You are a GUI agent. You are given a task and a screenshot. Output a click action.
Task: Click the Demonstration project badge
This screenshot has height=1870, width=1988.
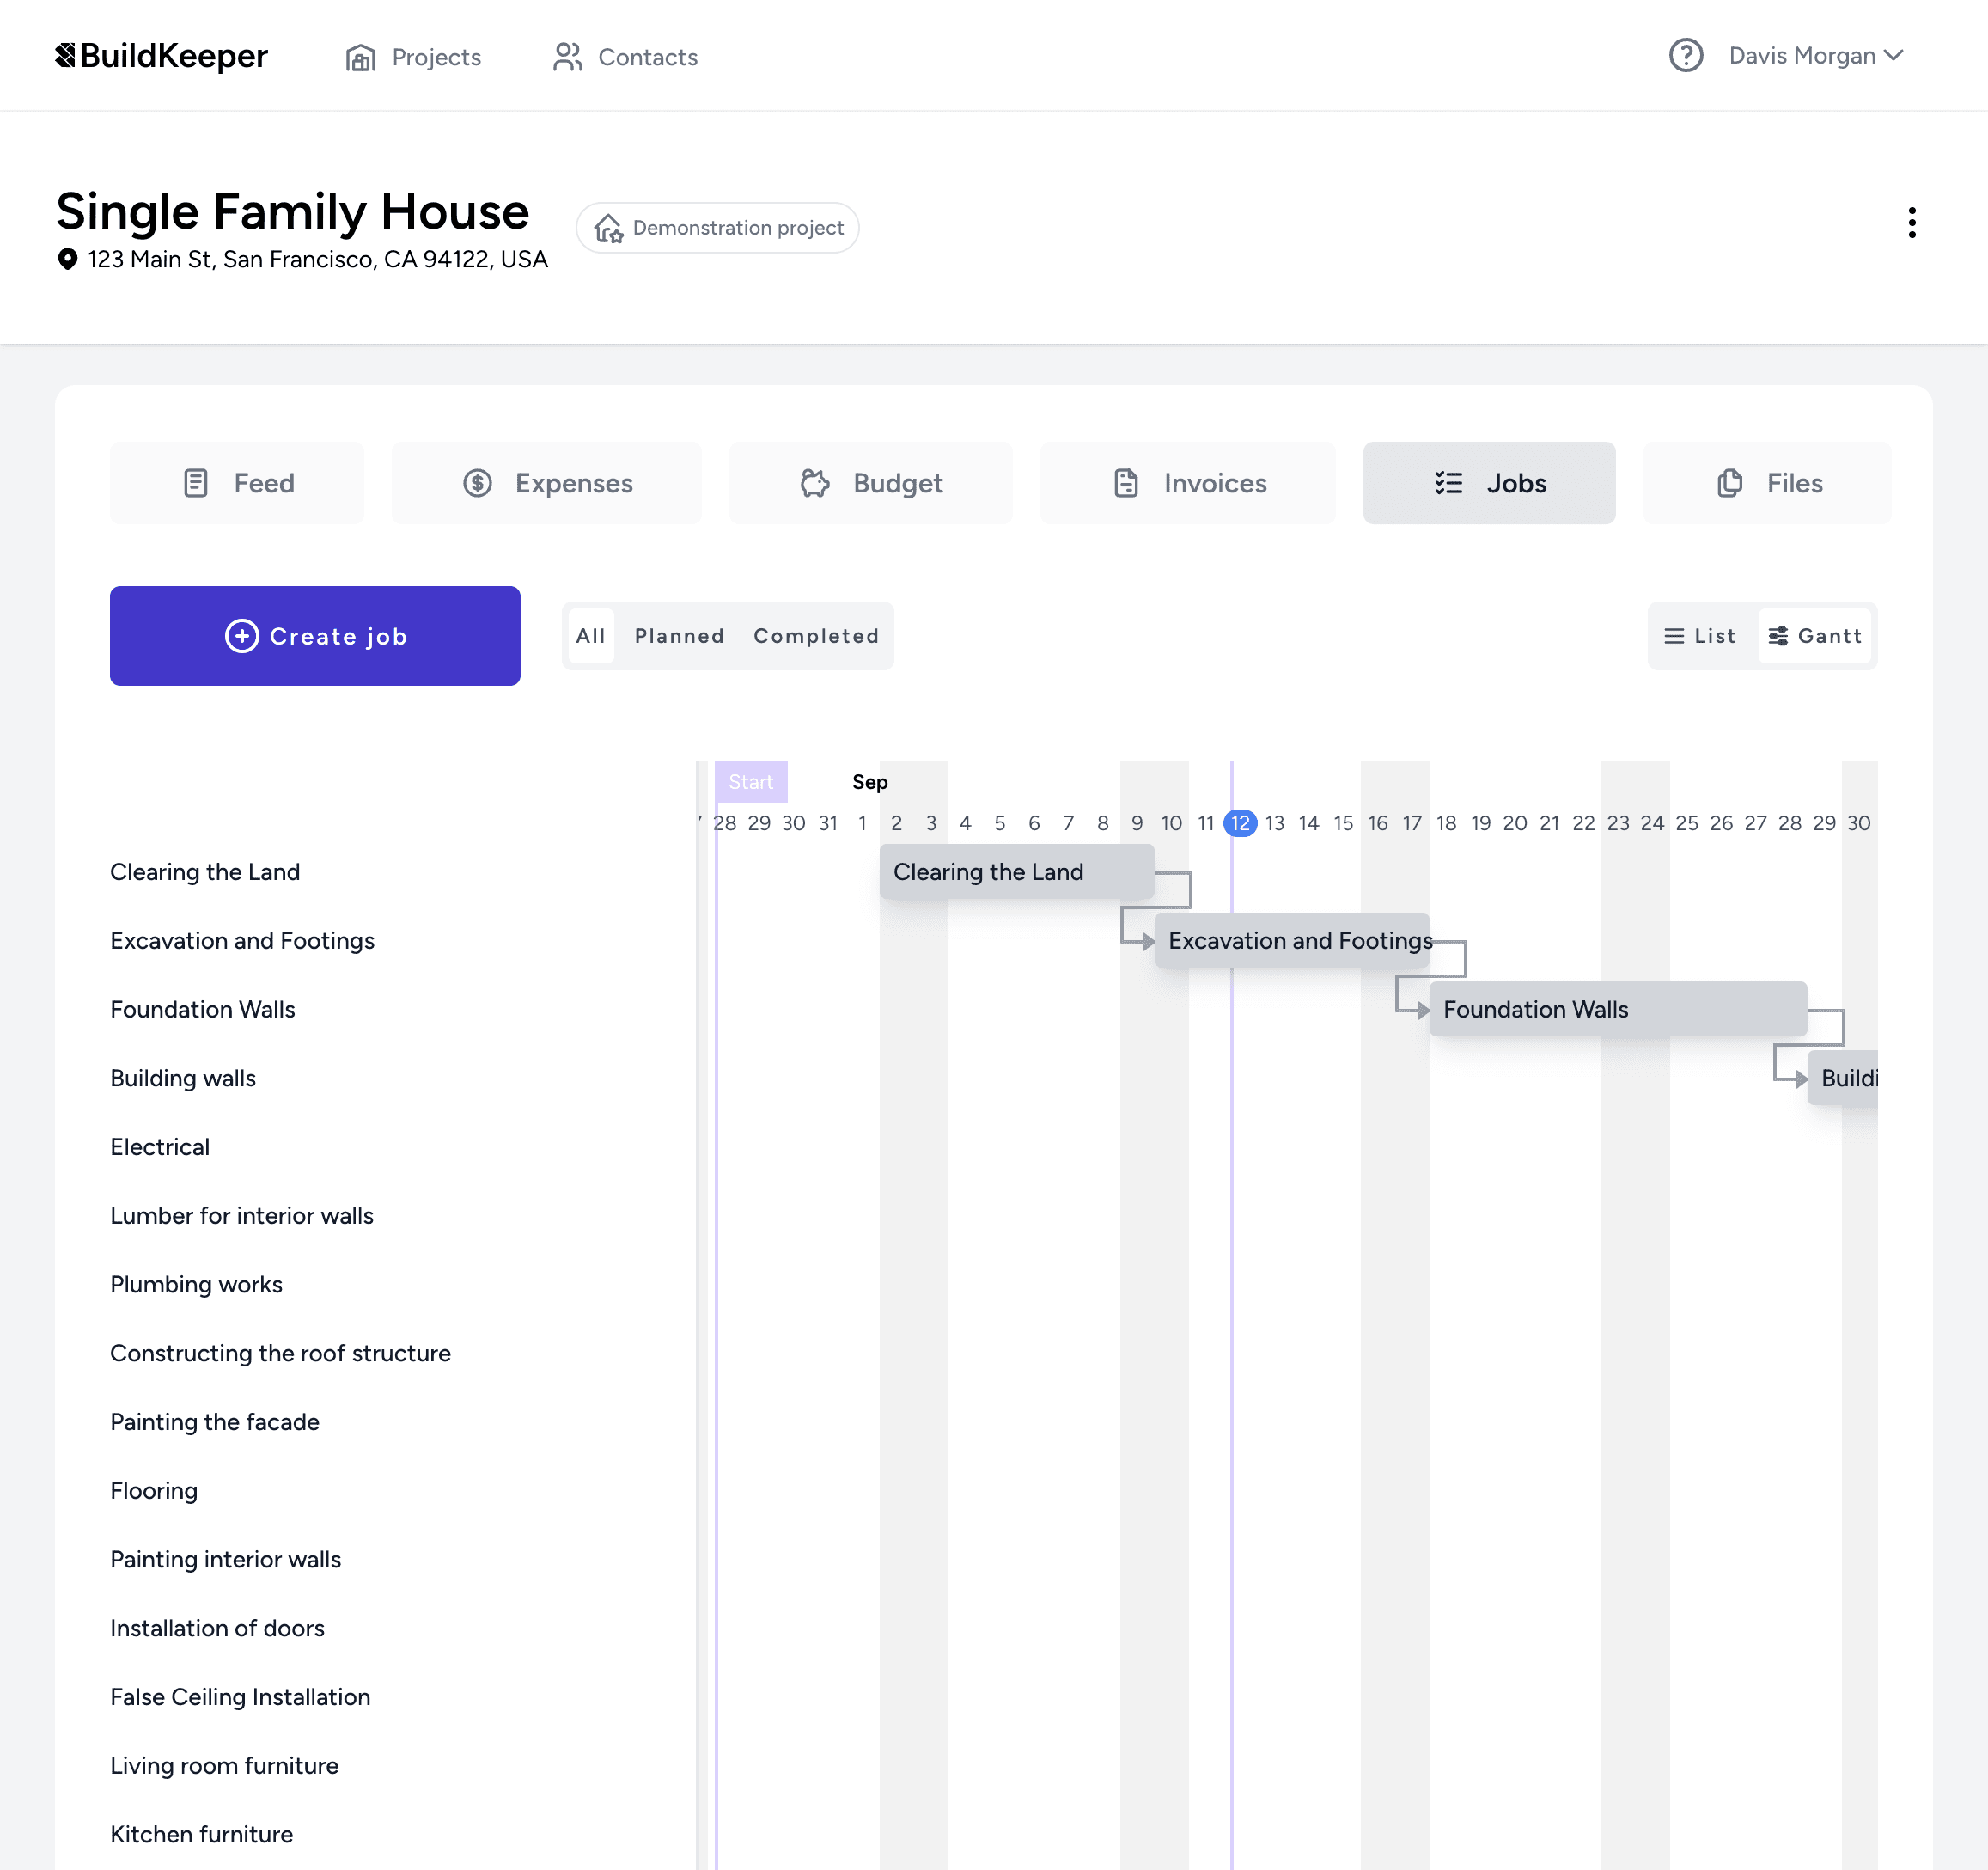[x=717, y=227]
